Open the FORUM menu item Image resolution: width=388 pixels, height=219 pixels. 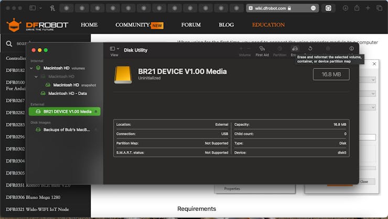point(191,25)
